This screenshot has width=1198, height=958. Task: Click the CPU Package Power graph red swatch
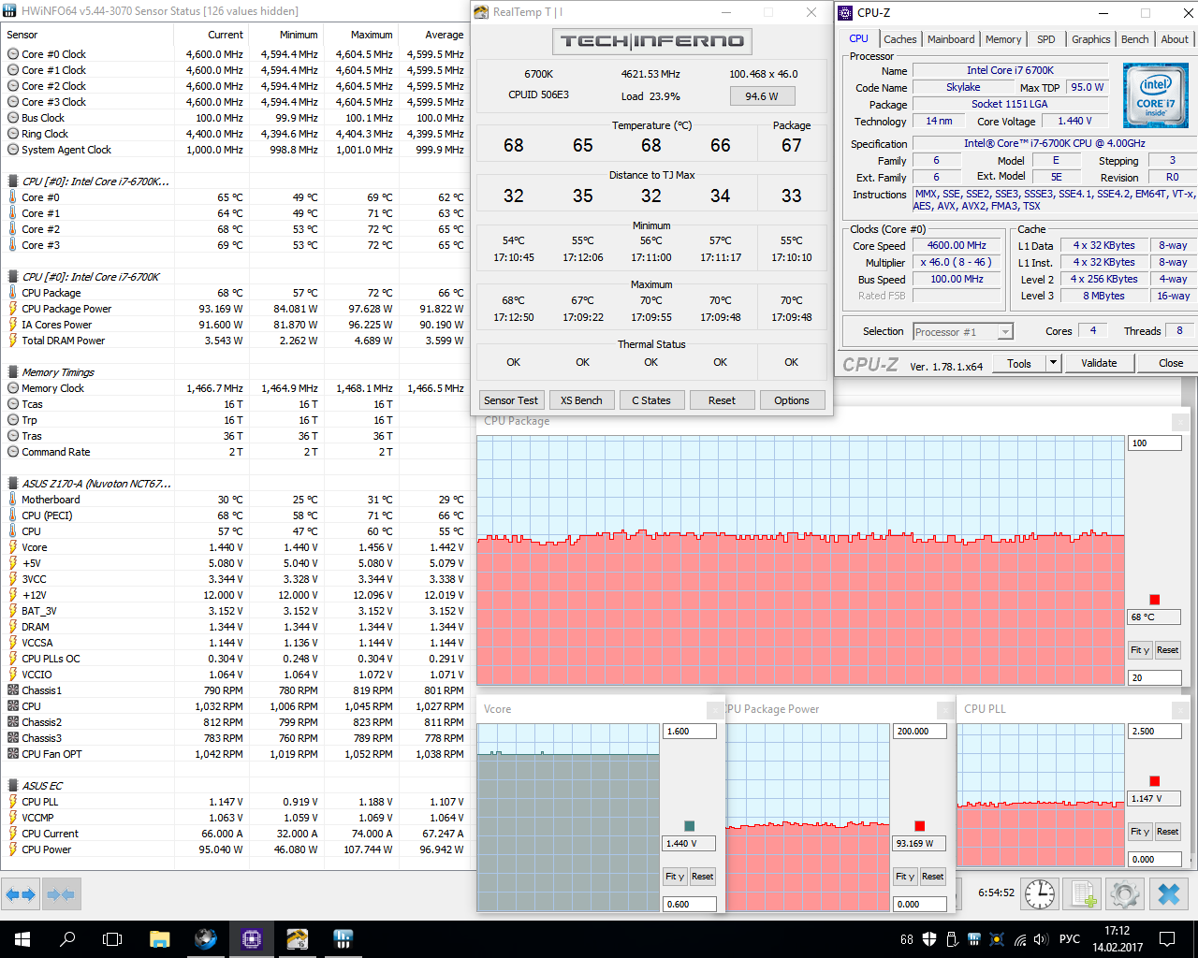(920, 826)
